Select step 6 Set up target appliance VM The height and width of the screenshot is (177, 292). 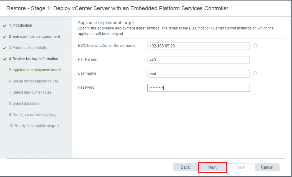point(33,81)
